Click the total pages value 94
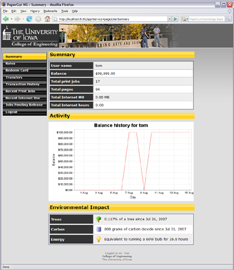The height and width of the screenshot is (270, 234). 98,89
